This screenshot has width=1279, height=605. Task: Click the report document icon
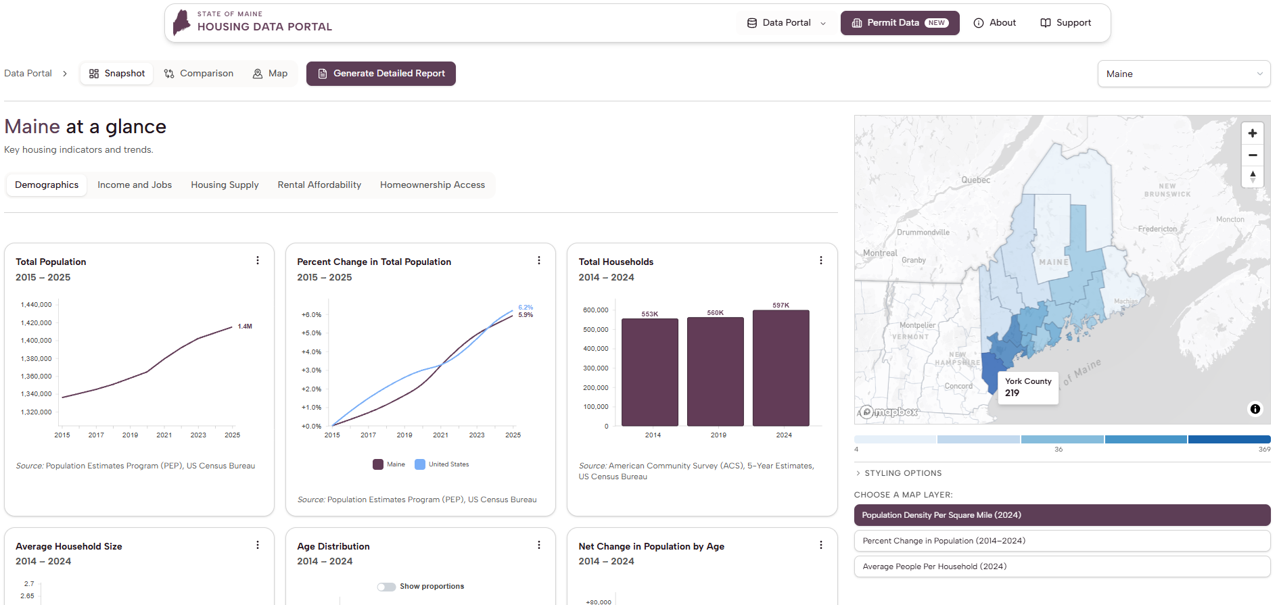click(323, 74)
